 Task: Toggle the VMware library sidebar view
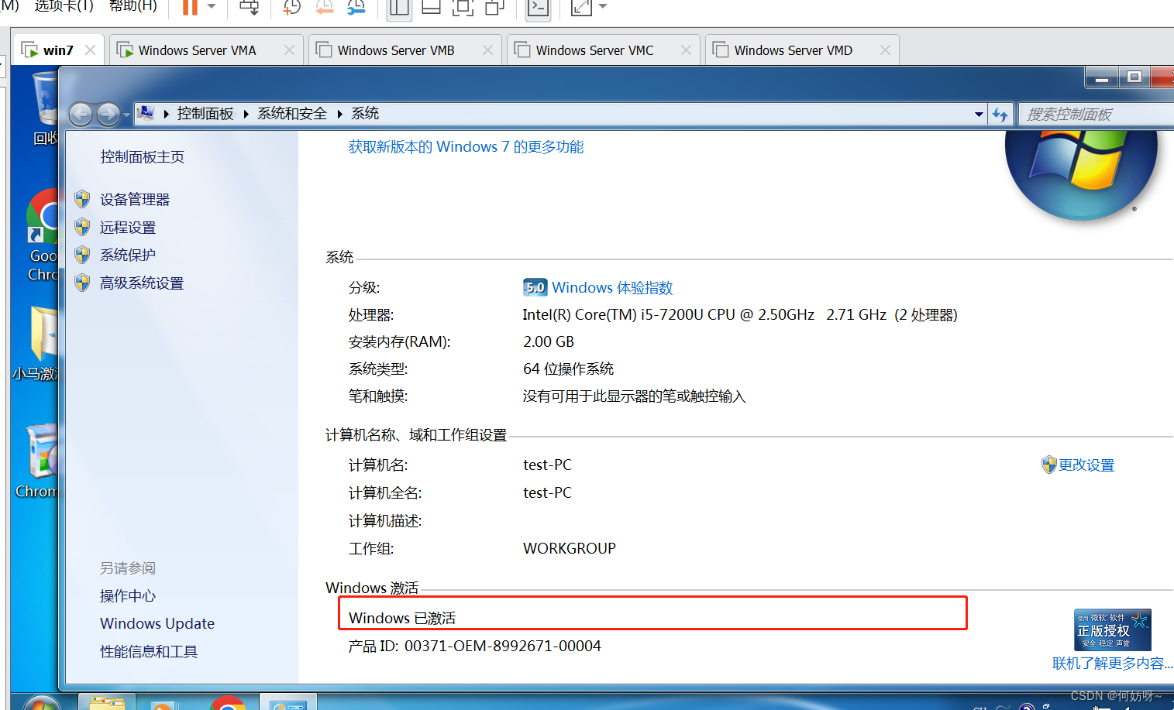[399, 7]
